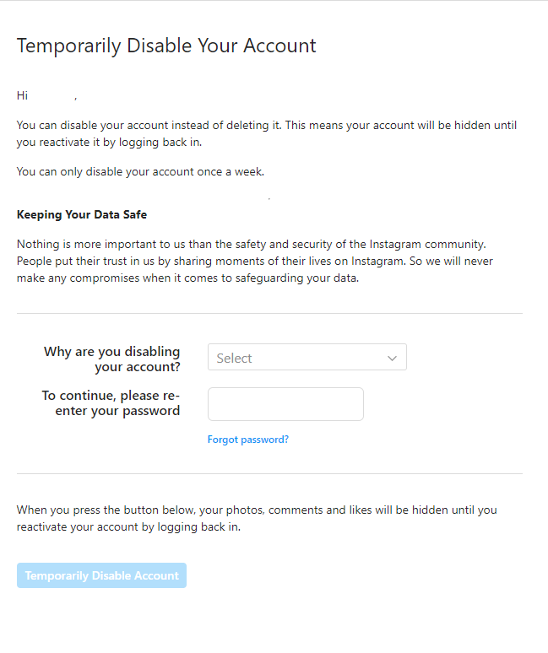Click the paragraph about disabling instead of deleting
This screenshot has height=653, width=548.
267,133
